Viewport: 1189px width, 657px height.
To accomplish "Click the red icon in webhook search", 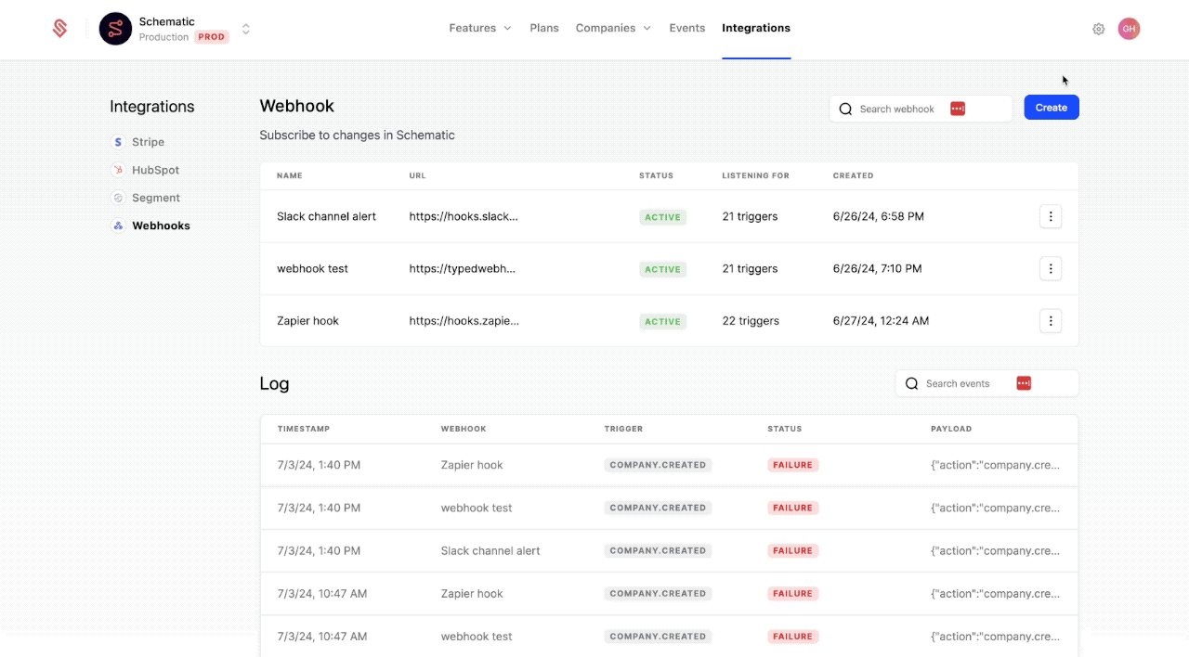I will click(x=958, y=109).
